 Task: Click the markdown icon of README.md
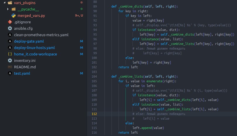coord(10,67)
